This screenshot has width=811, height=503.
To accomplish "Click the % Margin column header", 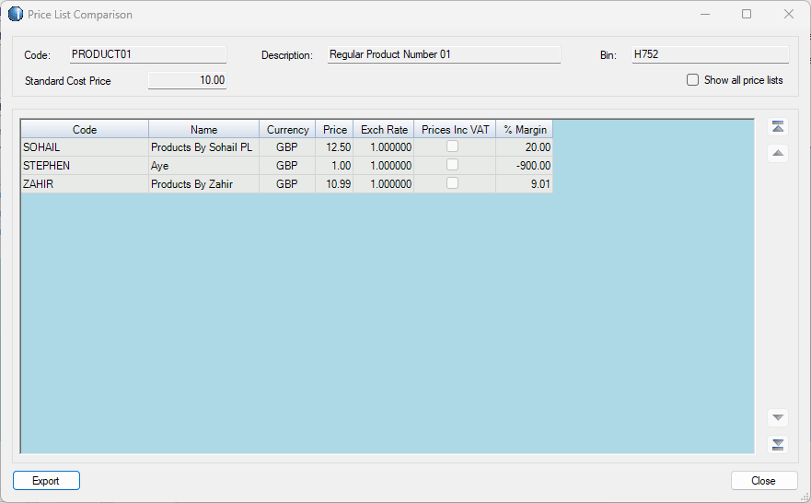I will pos(524,130).
